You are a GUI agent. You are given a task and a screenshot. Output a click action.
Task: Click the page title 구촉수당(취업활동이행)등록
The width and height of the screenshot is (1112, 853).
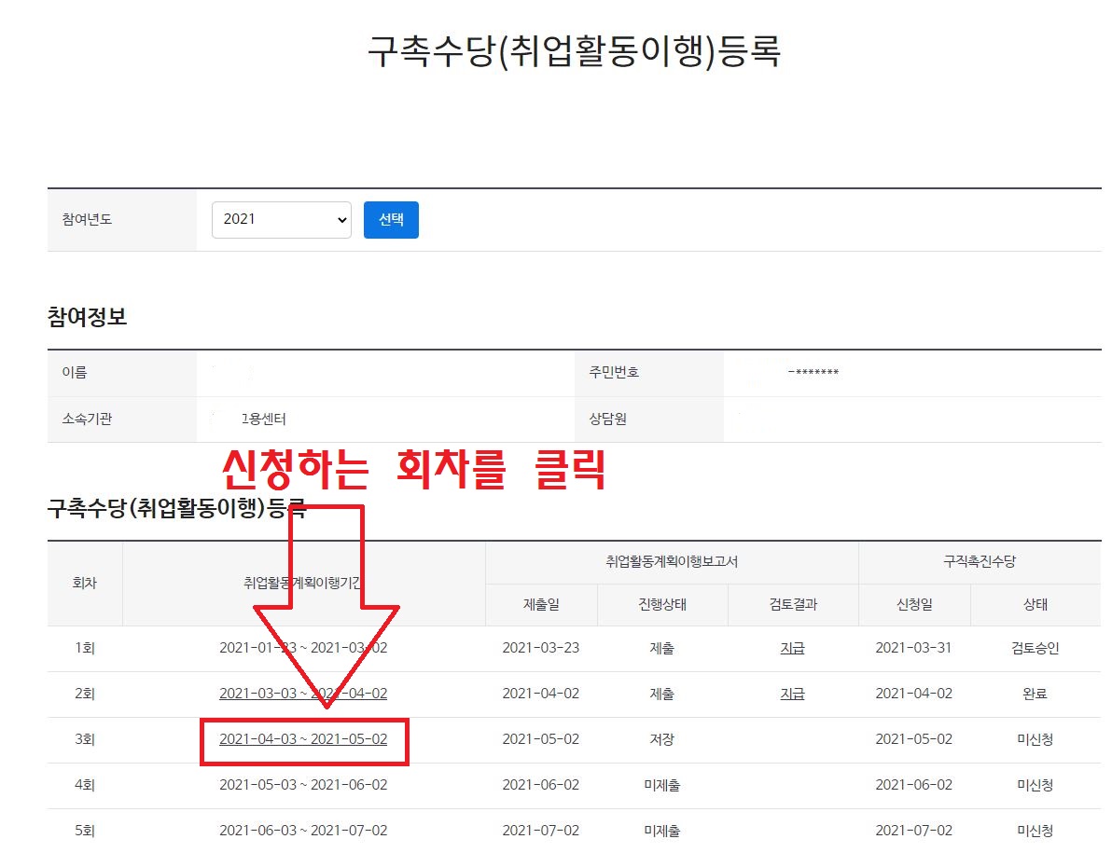(575, 51)
